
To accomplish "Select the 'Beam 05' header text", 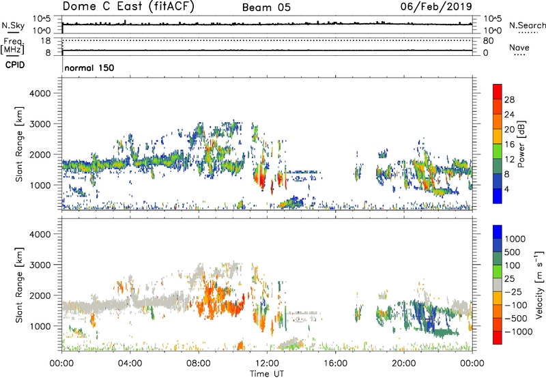I will pos(266,8).
